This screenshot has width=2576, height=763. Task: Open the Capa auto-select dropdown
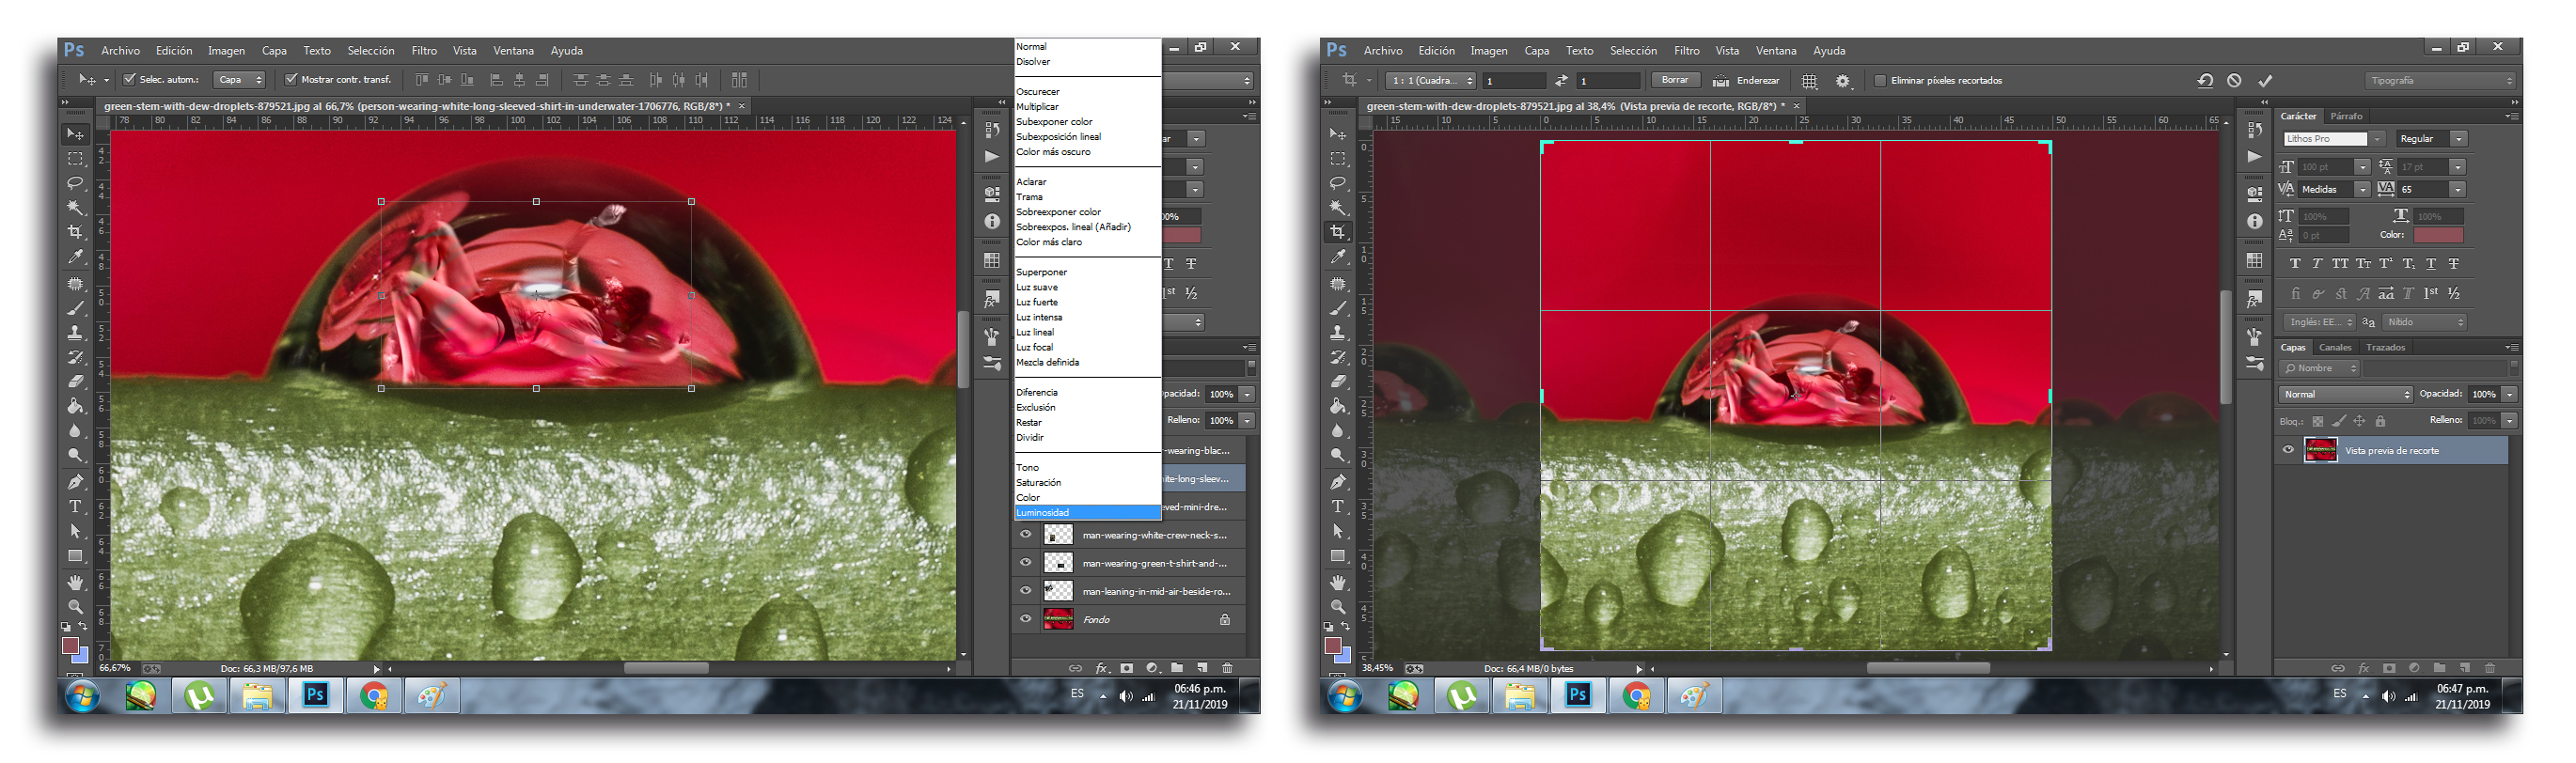(240, 80)
